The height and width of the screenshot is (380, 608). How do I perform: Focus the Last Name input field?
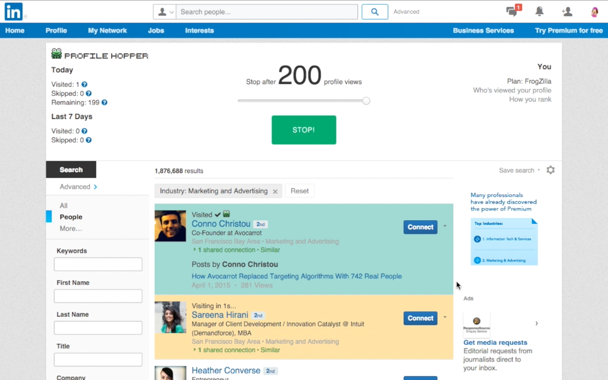98,328
